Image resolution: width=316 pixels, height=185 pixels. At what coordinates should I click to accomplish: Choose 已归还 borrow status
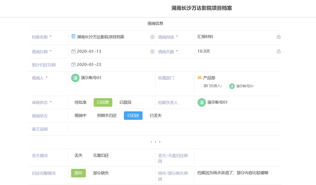[x=133, y=115]
